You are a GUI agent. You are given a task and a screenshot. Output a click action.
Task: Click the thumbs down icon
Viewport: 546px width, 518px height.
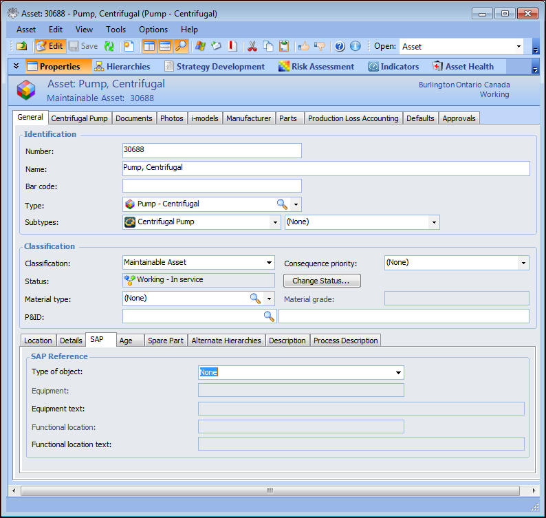click(319, 46)
